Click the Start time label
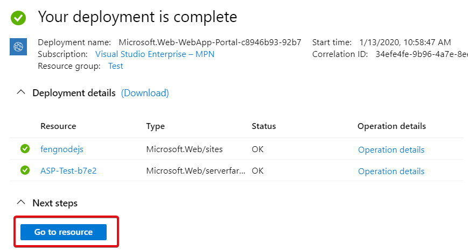The height and width of the screenshot is (251, 468). pyautogui.click(x=332, y=42)
